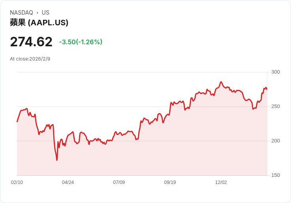The width and height of the screenshot is (291, 203).
Task: Click the 250 price axis label
Action: 276,106
